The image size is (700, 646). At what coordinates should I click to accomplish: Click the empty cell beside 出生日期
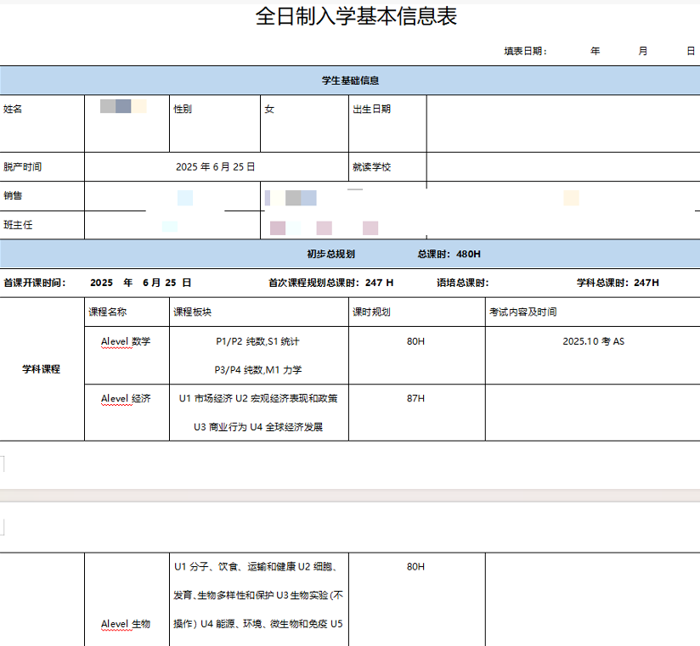pyautogui.click(x=561, y=123)
